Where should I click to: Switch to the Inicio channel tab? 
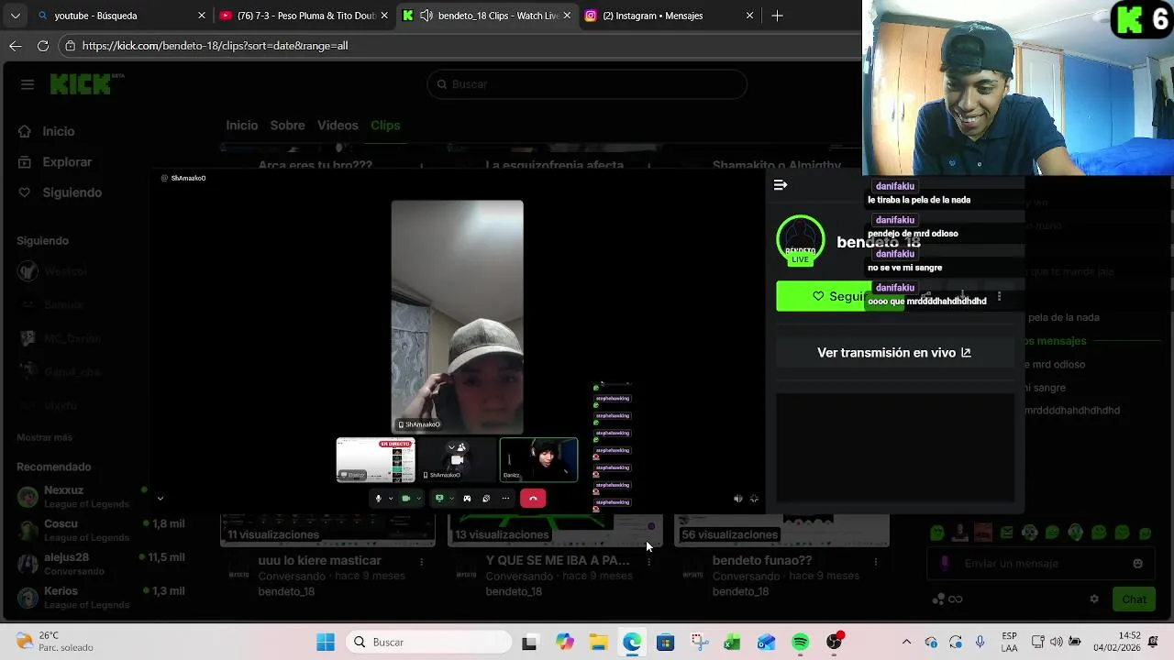(x=242, y=126)
